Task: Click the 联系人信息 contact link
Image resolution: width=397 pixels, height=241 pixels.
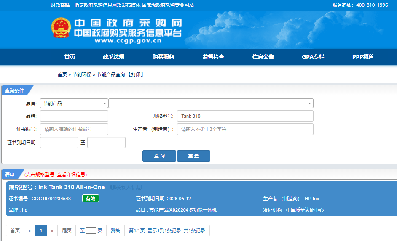Action: pos(129,187)
